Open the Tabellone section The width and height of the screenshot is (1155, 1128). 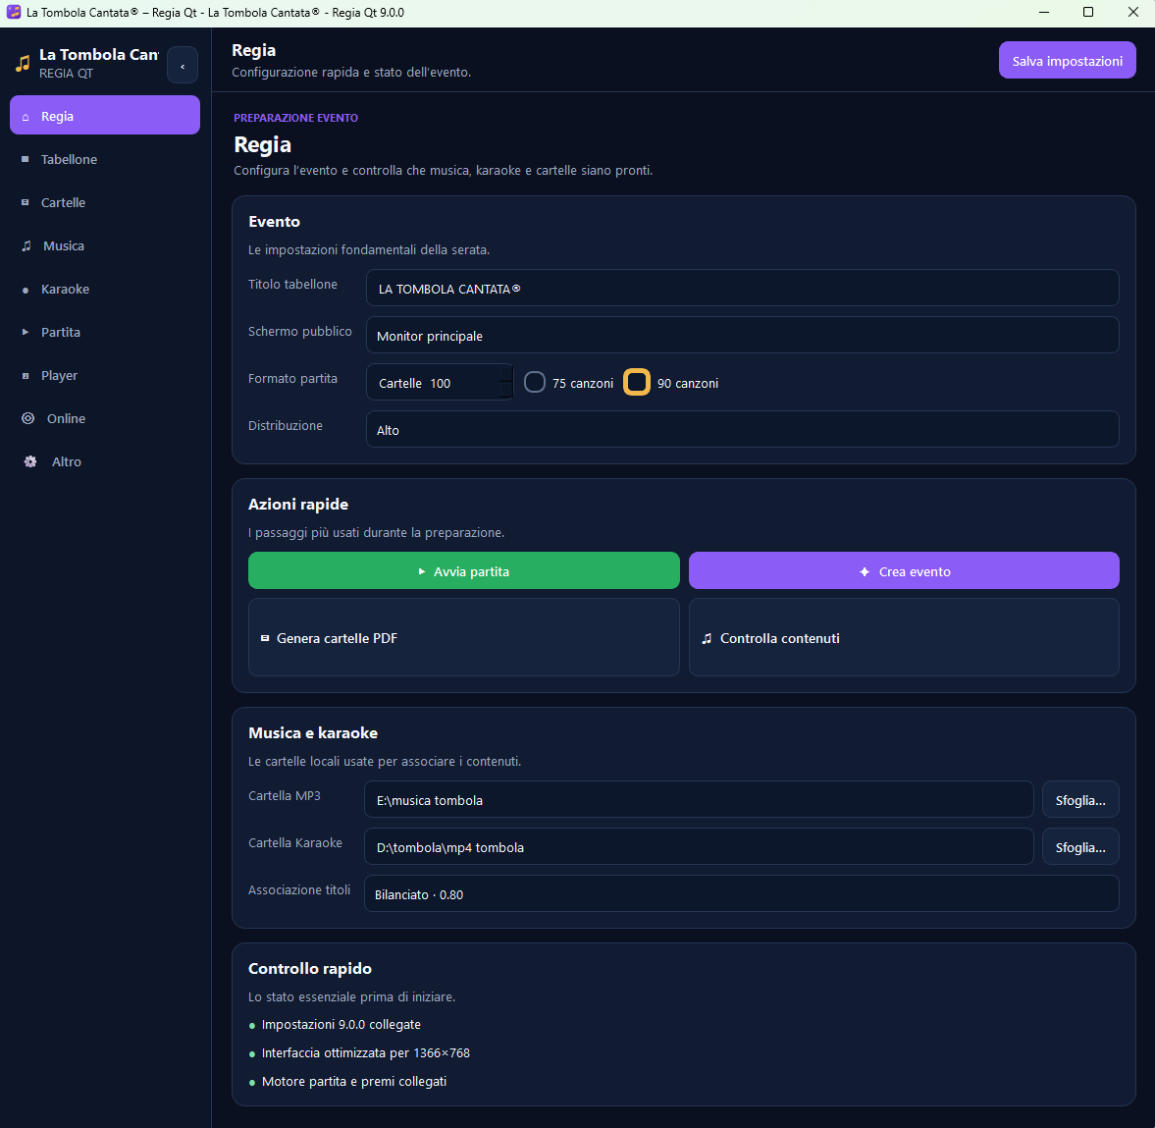(x=105, y=159)
